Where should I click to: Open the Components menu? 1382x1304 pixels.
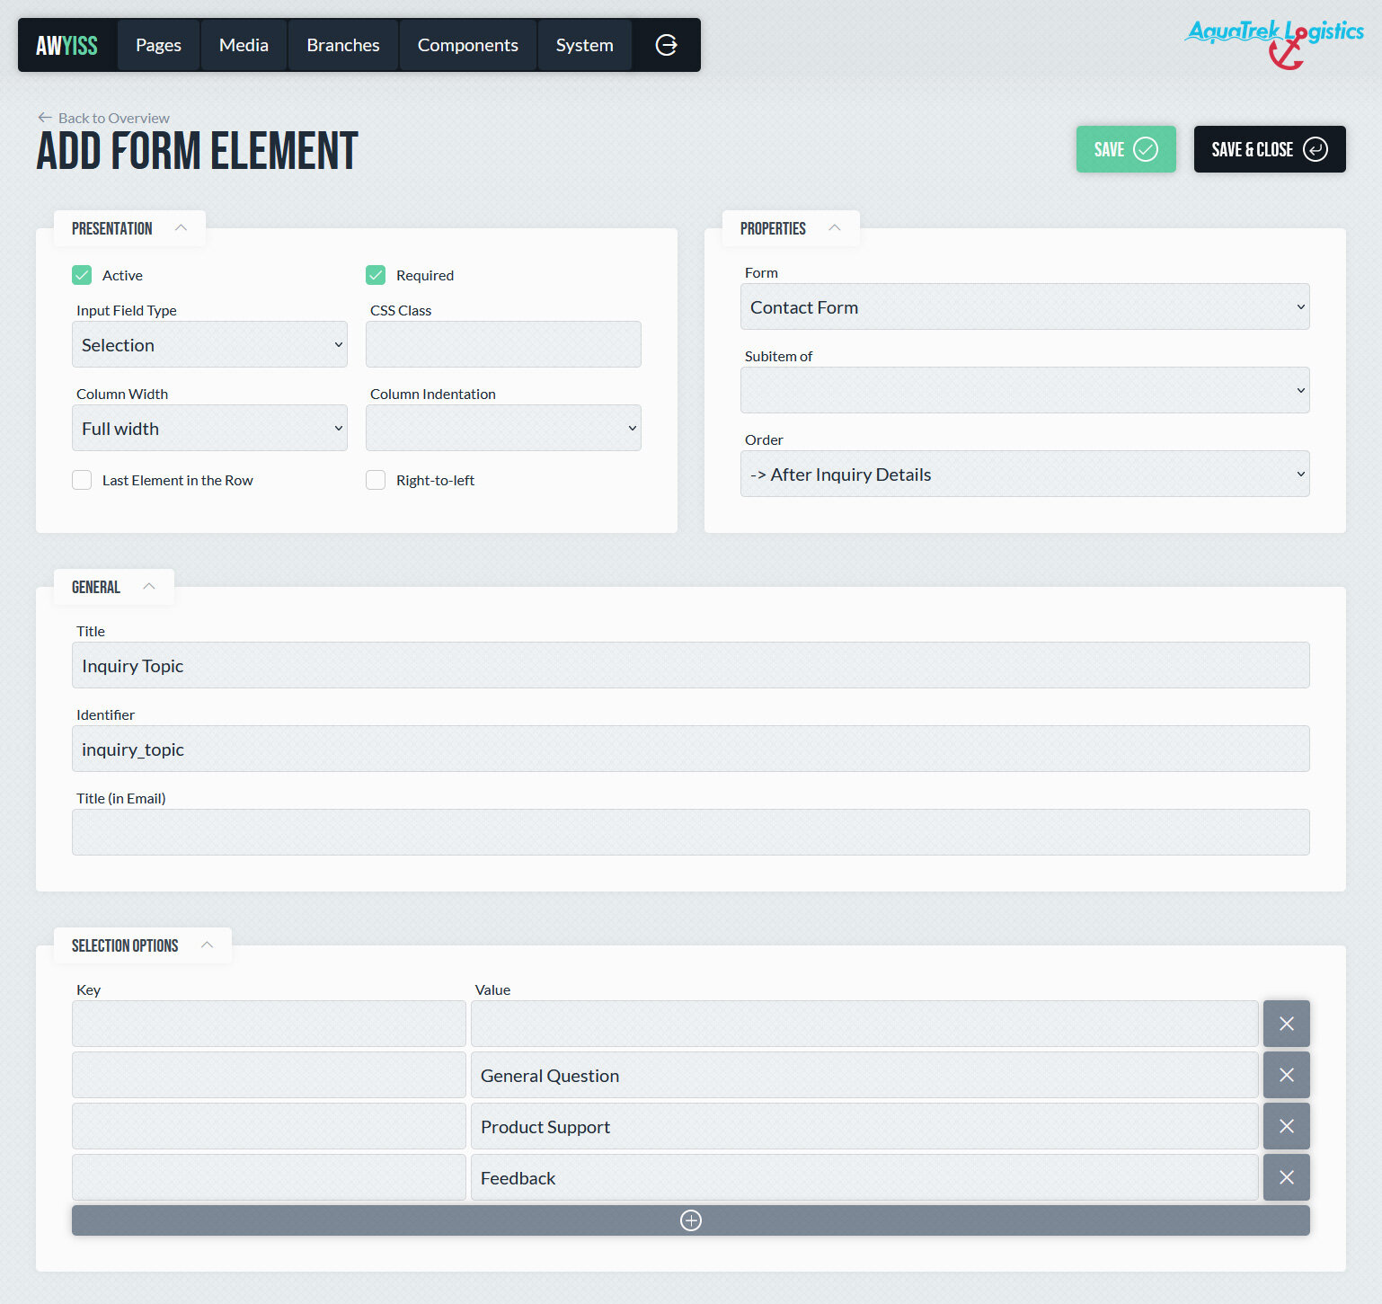pyautogui.click(x=467, y=45)
